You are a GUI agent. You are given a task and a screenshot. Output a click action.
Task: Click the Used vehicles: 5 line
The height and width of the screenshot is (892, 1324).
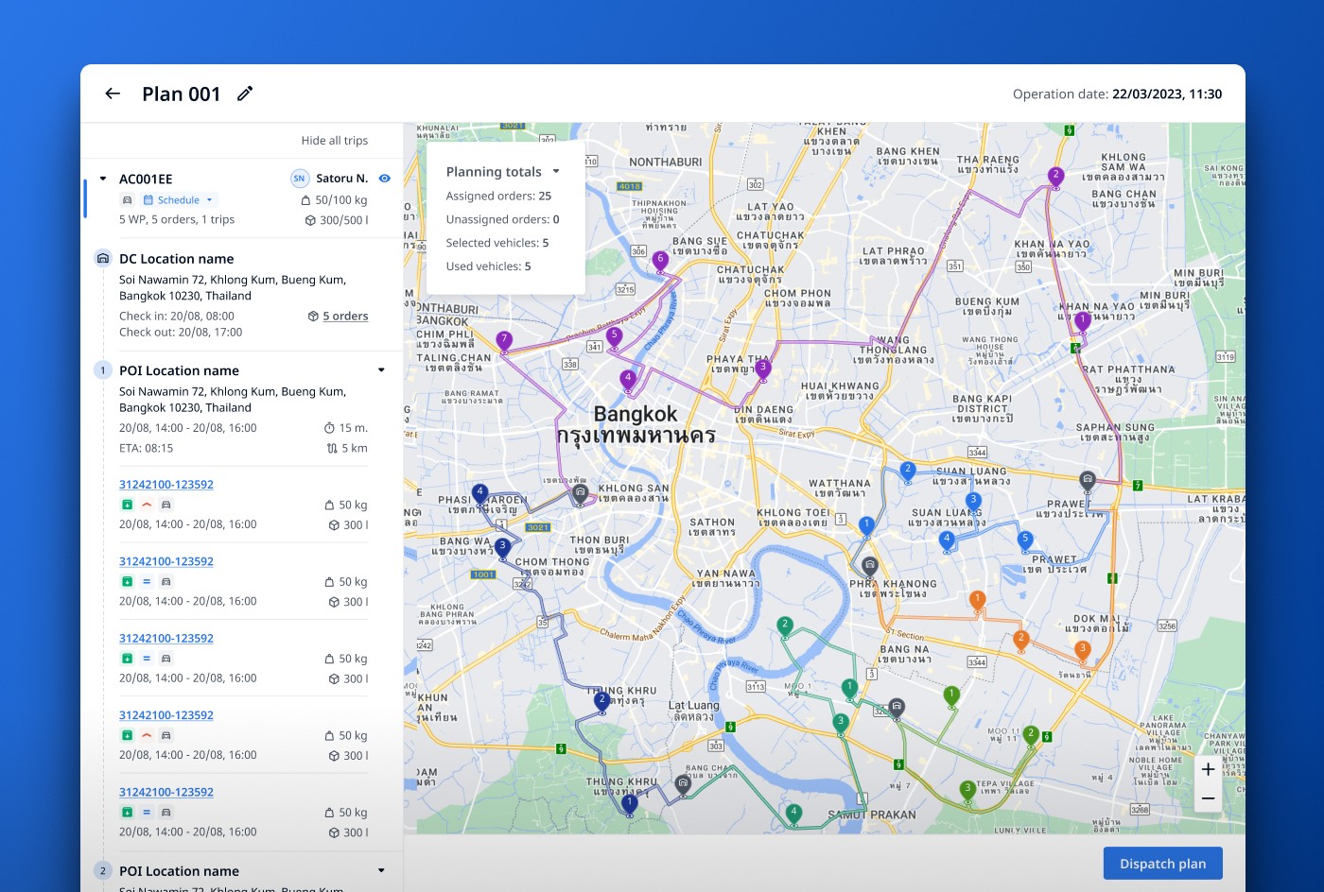[488, 266]
